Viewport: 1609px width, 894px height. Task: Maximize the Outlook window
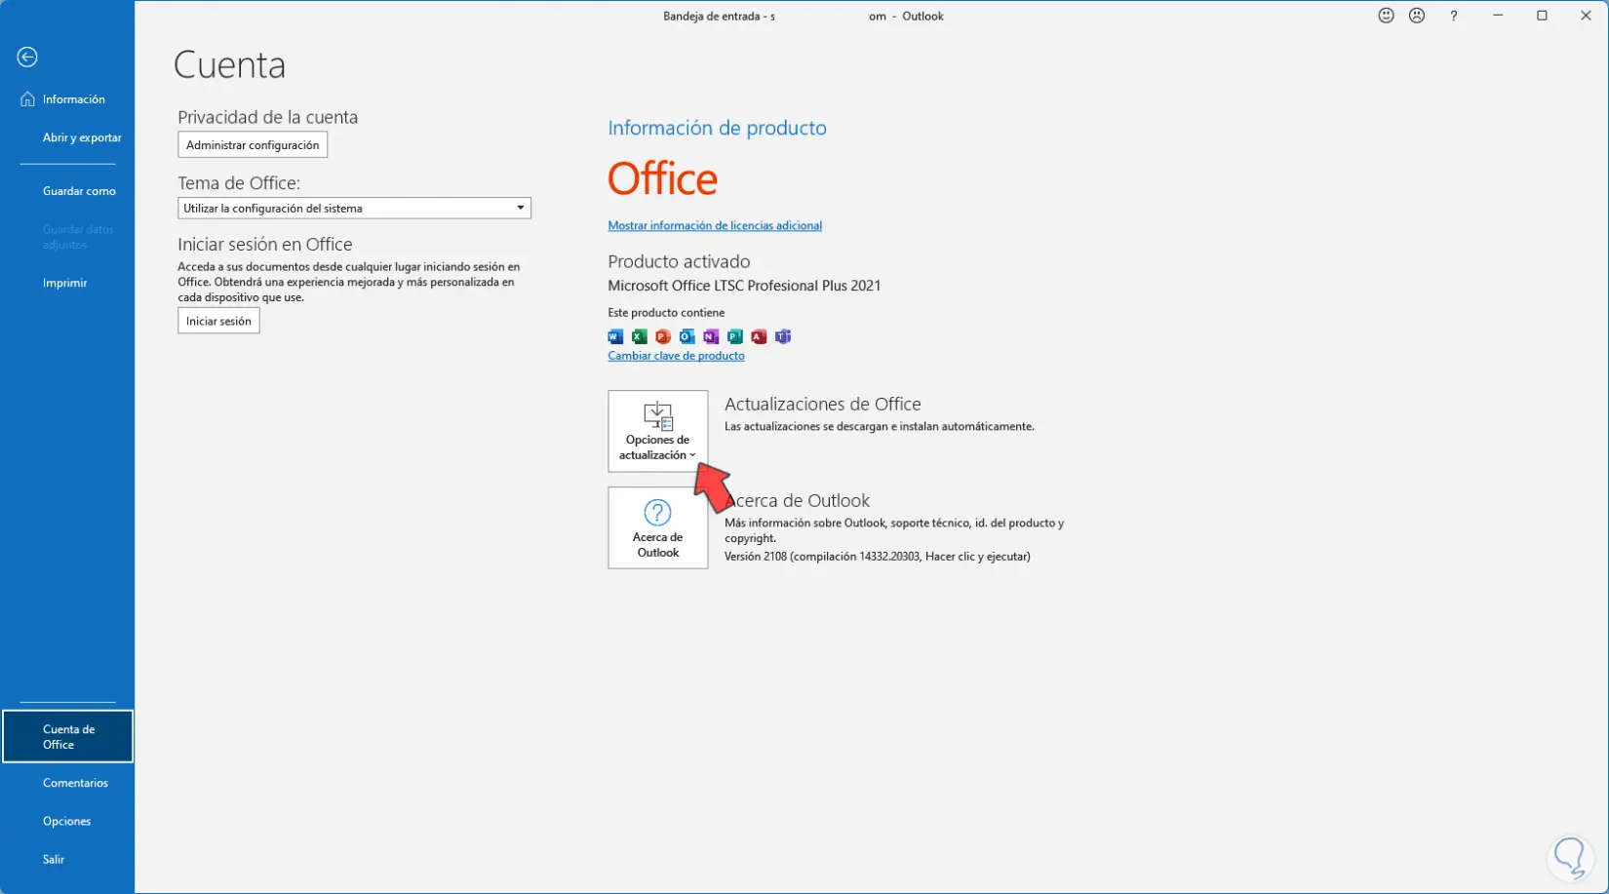click(1542, 16)
